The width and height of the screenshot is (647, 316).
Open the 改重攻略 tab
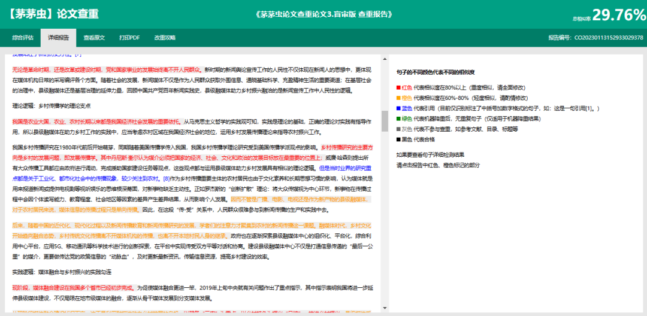pyautogui.click(x=165, y=38)
